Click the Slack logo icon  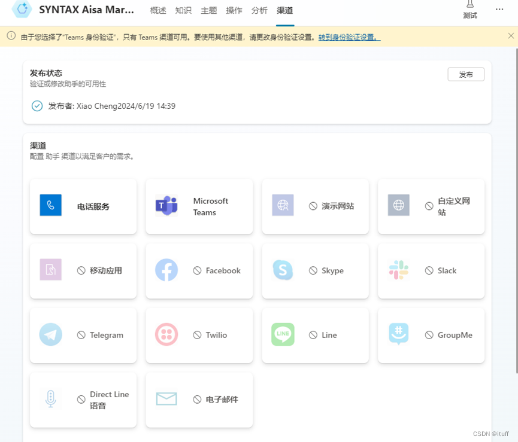(399, 270)
